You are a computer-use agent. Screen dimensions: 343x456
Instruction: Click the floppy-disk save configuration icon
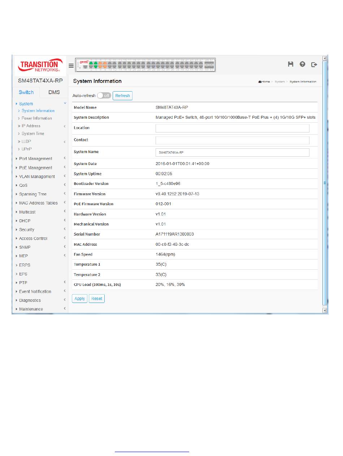291,64
